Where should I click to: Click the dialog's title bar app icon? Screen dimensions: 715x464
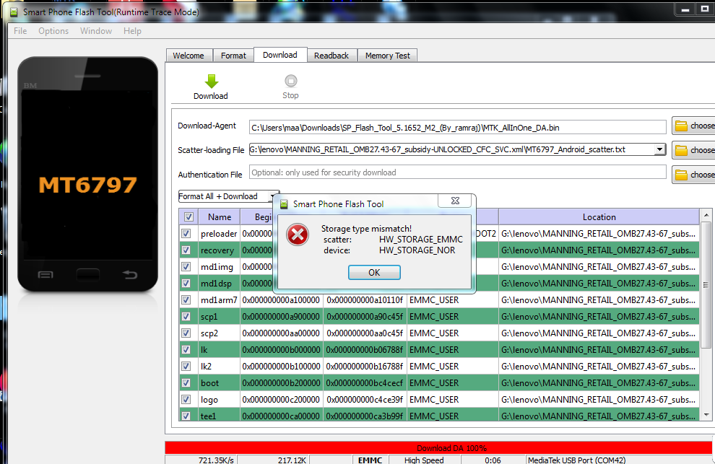click(x=284, y=203)
